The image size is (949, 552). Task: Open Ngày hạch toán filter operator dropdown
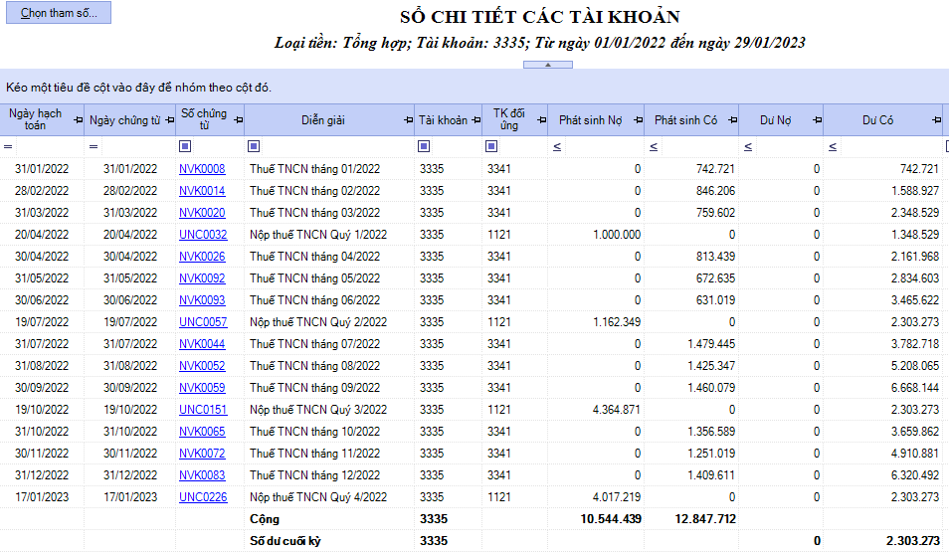point(9,147)
